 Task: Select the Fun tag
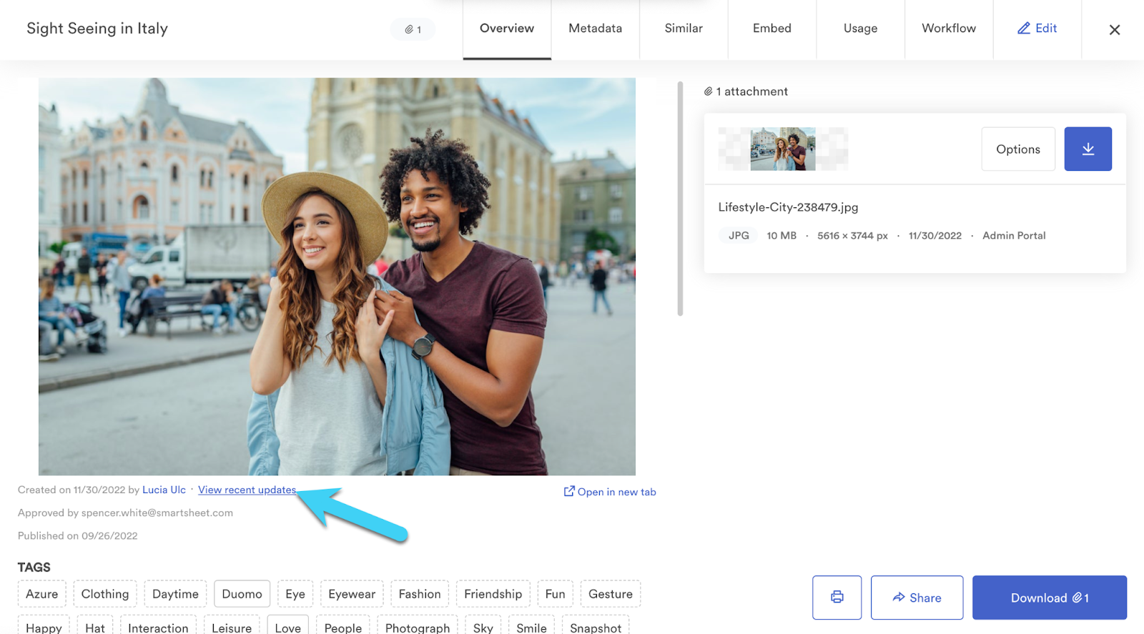coord(555,594)
